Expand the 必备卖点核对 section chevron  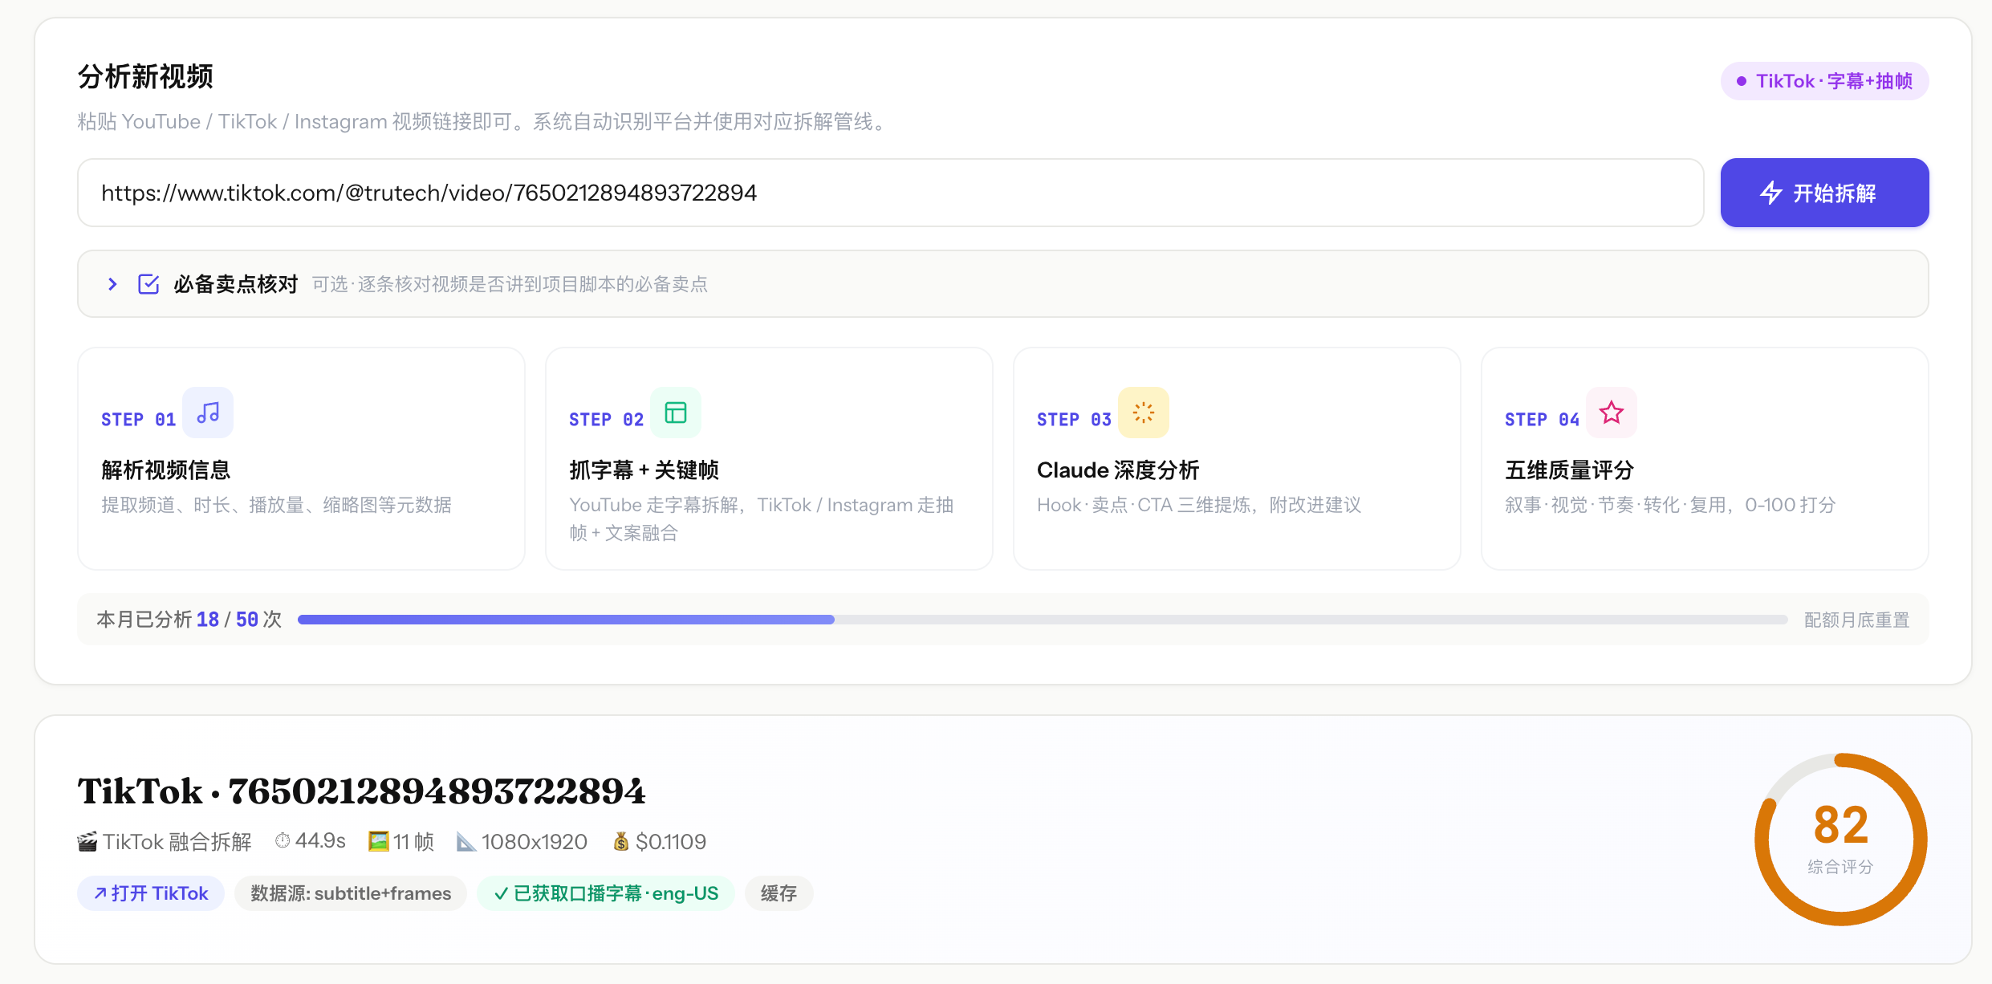pos(112,284)
